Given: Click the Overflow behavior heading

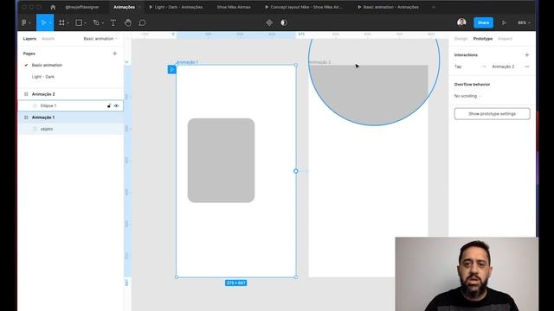Looking at the screenshot, I should [472, 85].
